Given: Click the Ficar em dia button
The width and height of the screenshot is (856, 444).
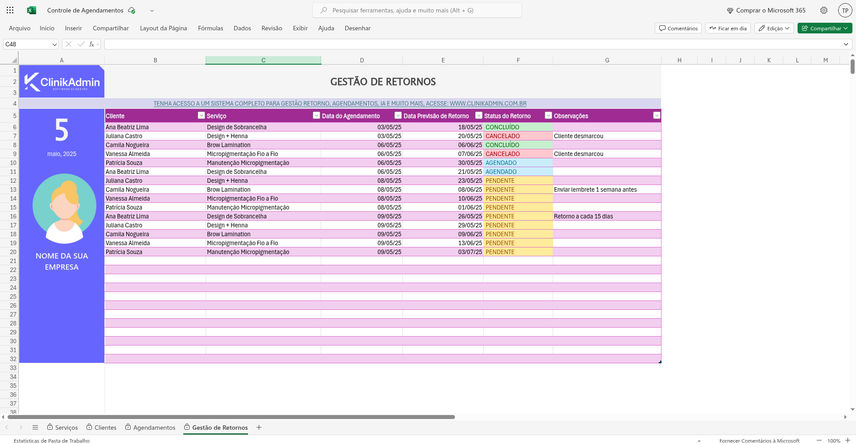Looking at the screenshot, I should point(728,28).
